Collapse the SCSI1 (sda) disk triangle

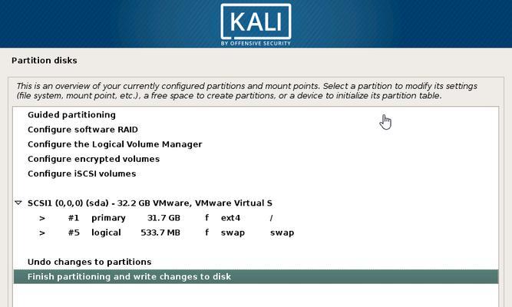[x=18, y=203]
